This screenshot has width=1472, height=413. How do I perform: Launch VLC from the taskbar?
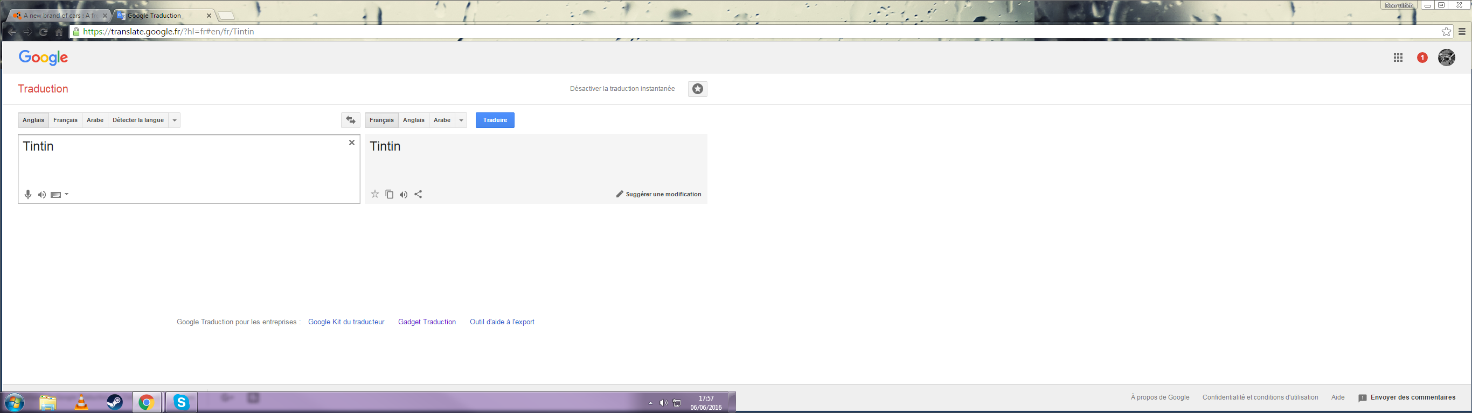[x=82, y=403]
